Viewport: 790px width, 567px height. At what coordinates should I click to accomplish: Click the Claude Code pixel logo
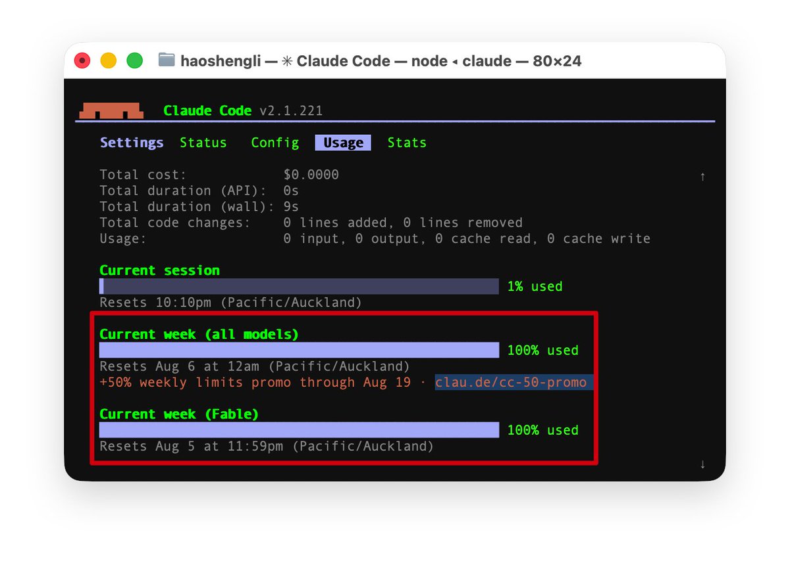[x=111, y=111]
